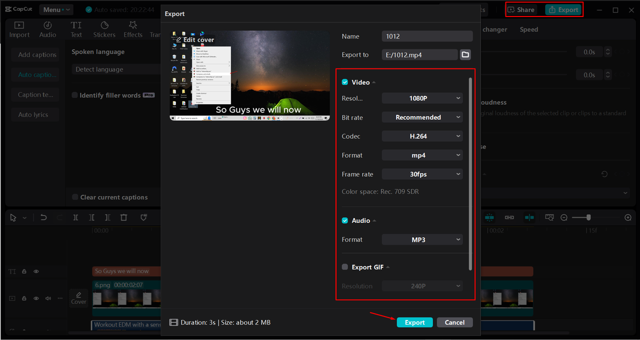Click the Cover pencil button on timeline

click(78, 298)
